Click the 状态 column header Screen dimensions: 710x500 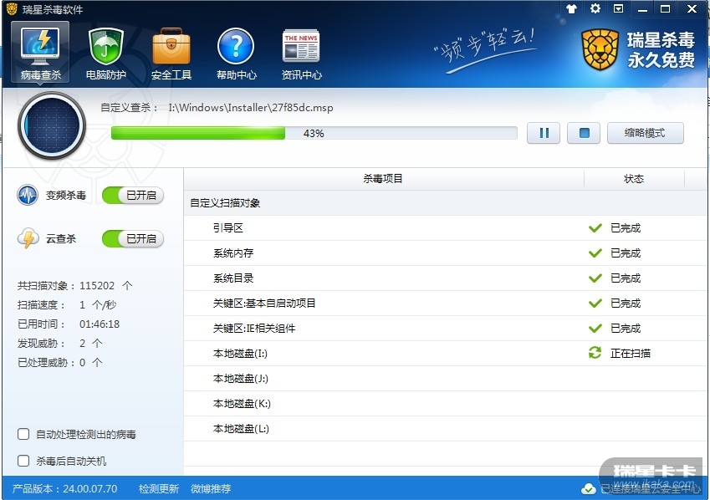click(x=634, y=179)
